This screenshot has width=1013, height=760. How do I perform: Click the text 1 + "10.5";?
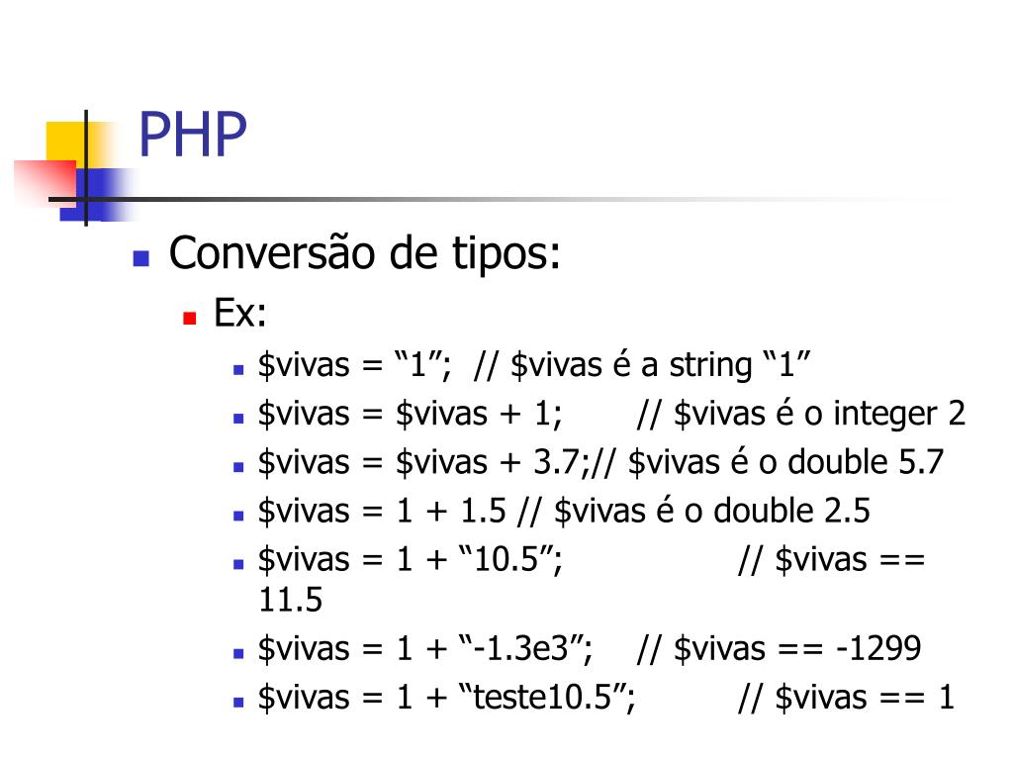(x=480, y=560)
